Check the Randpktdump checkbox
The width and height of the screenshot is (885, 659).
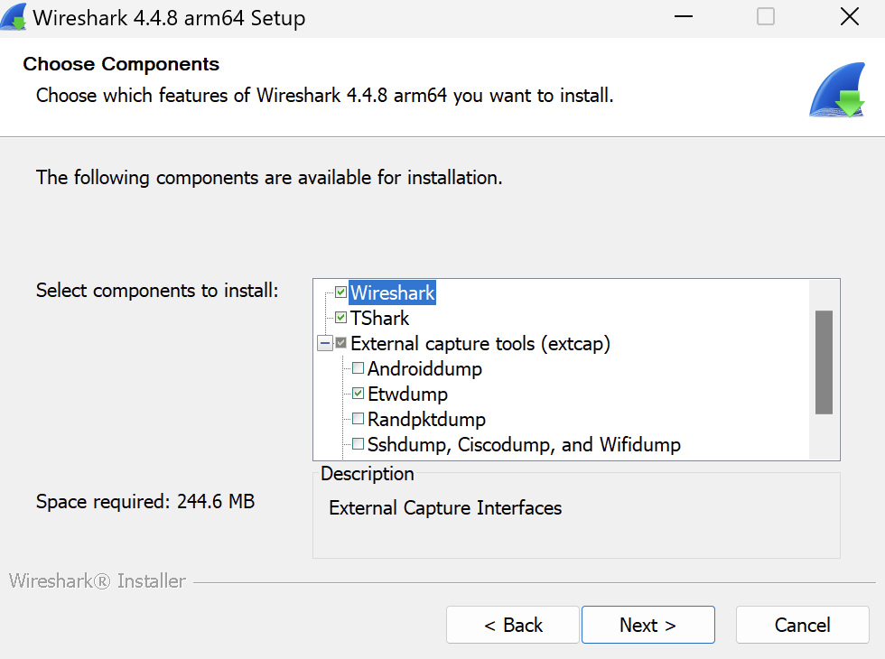click(x=359, y=419)
